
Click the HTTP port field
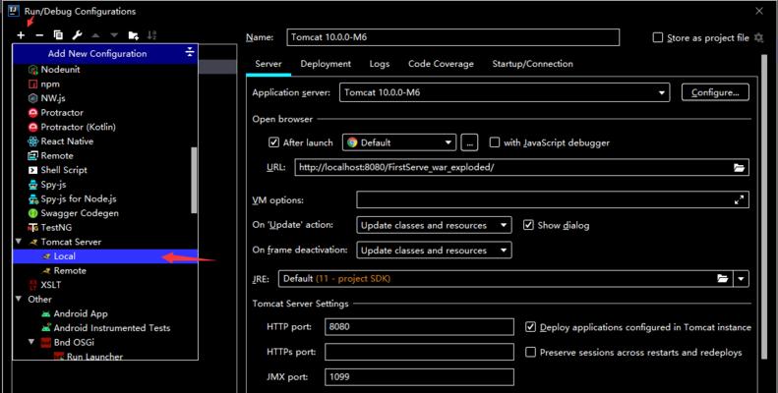click(419, 327)
